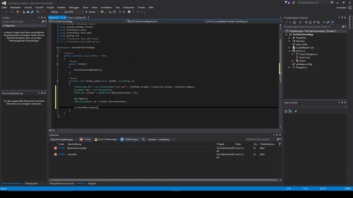Viewport: 353px width, 198px height.
Task: Toggle the 0 Mitteilungen messages filter
Action: (x=130, y=139)
